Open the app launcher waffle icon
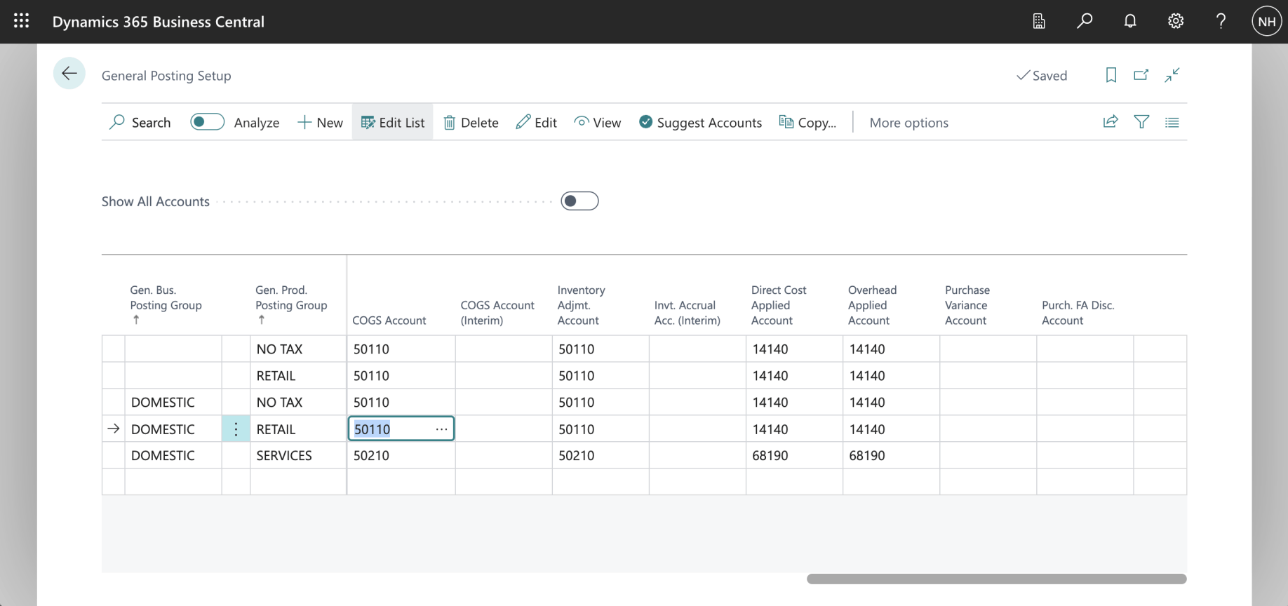This screenshot has height=606, width=1288. tap(21, 21)
